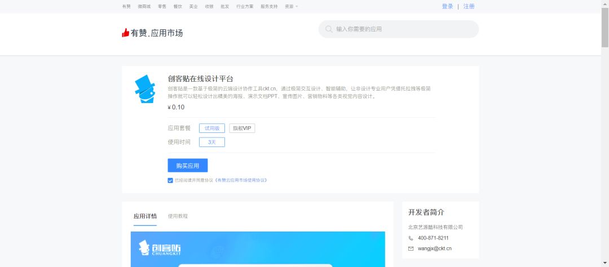609x267 pixels.
Task: Click the 创客贴在线设计平台 title
Action: (x=200, y=79)
